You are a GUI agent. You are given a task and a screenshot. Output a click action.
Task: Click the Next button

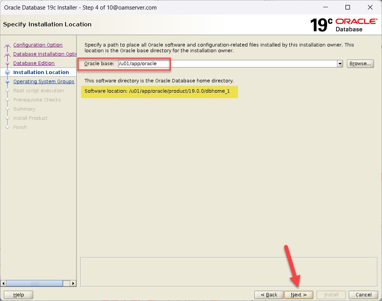pos(299,295)
